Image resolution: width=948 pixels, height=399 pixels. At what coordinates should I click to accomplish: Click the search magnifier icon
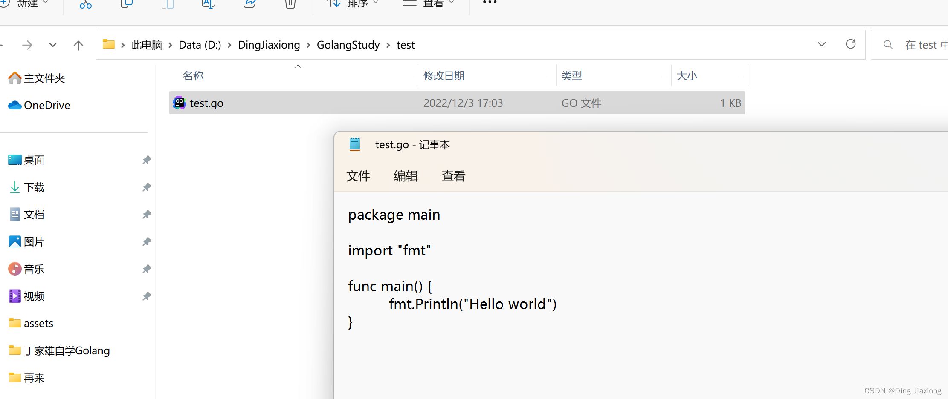pyautogui.click(x=888, y=44)
